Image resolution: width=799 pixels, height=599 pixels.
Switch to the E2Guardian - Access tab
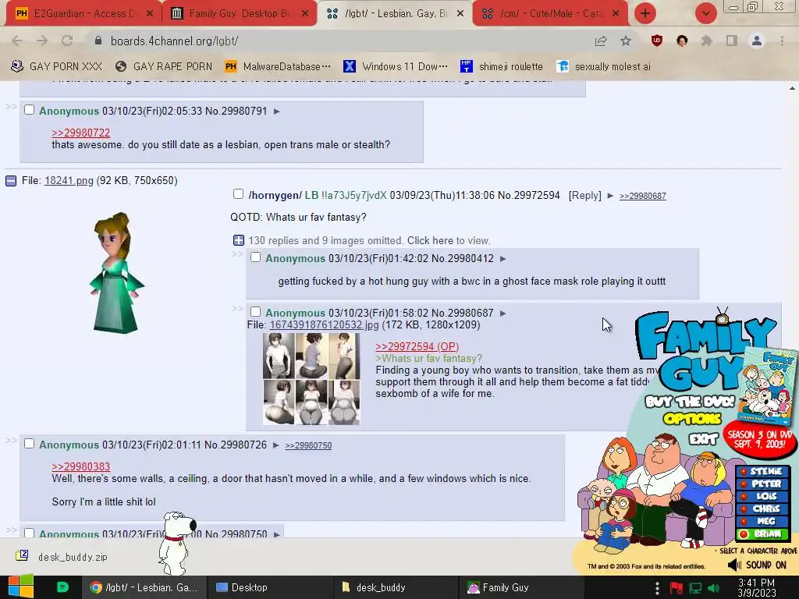84,14
